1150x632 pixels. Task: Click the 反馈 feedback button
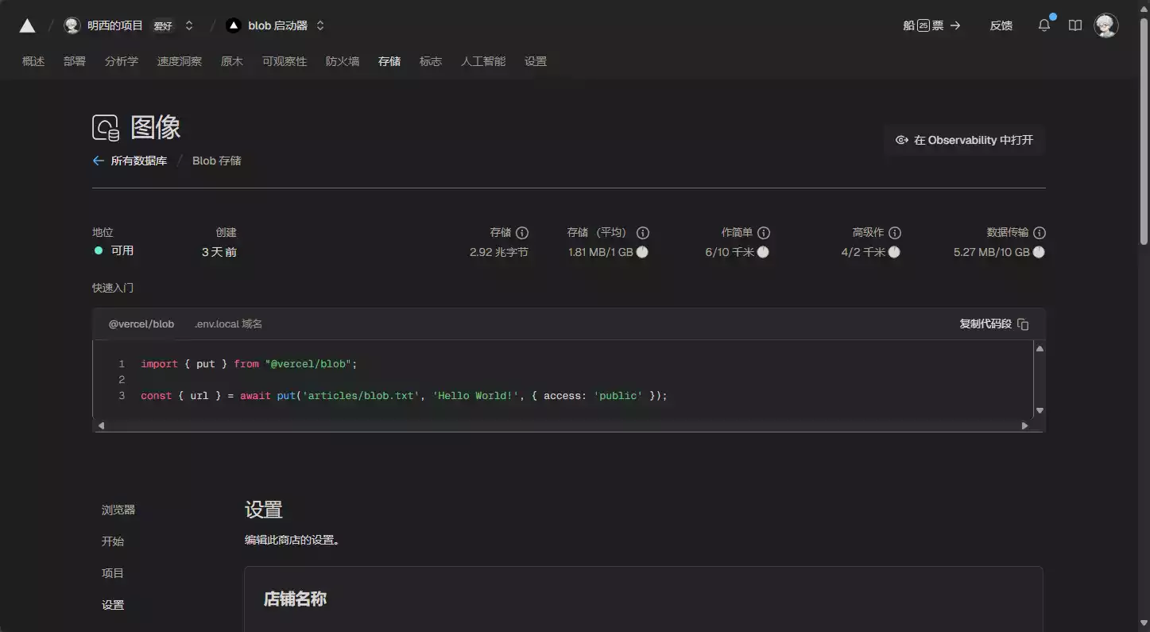pyautogui.click(x=1001, y=25)
